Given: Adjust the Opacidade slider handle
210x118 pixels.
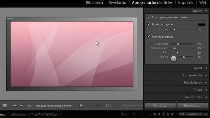Looking at the screenshot, I should pos(178,44).
